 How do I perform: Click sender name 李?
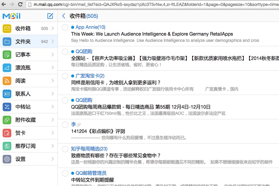[x=74, y=124]
